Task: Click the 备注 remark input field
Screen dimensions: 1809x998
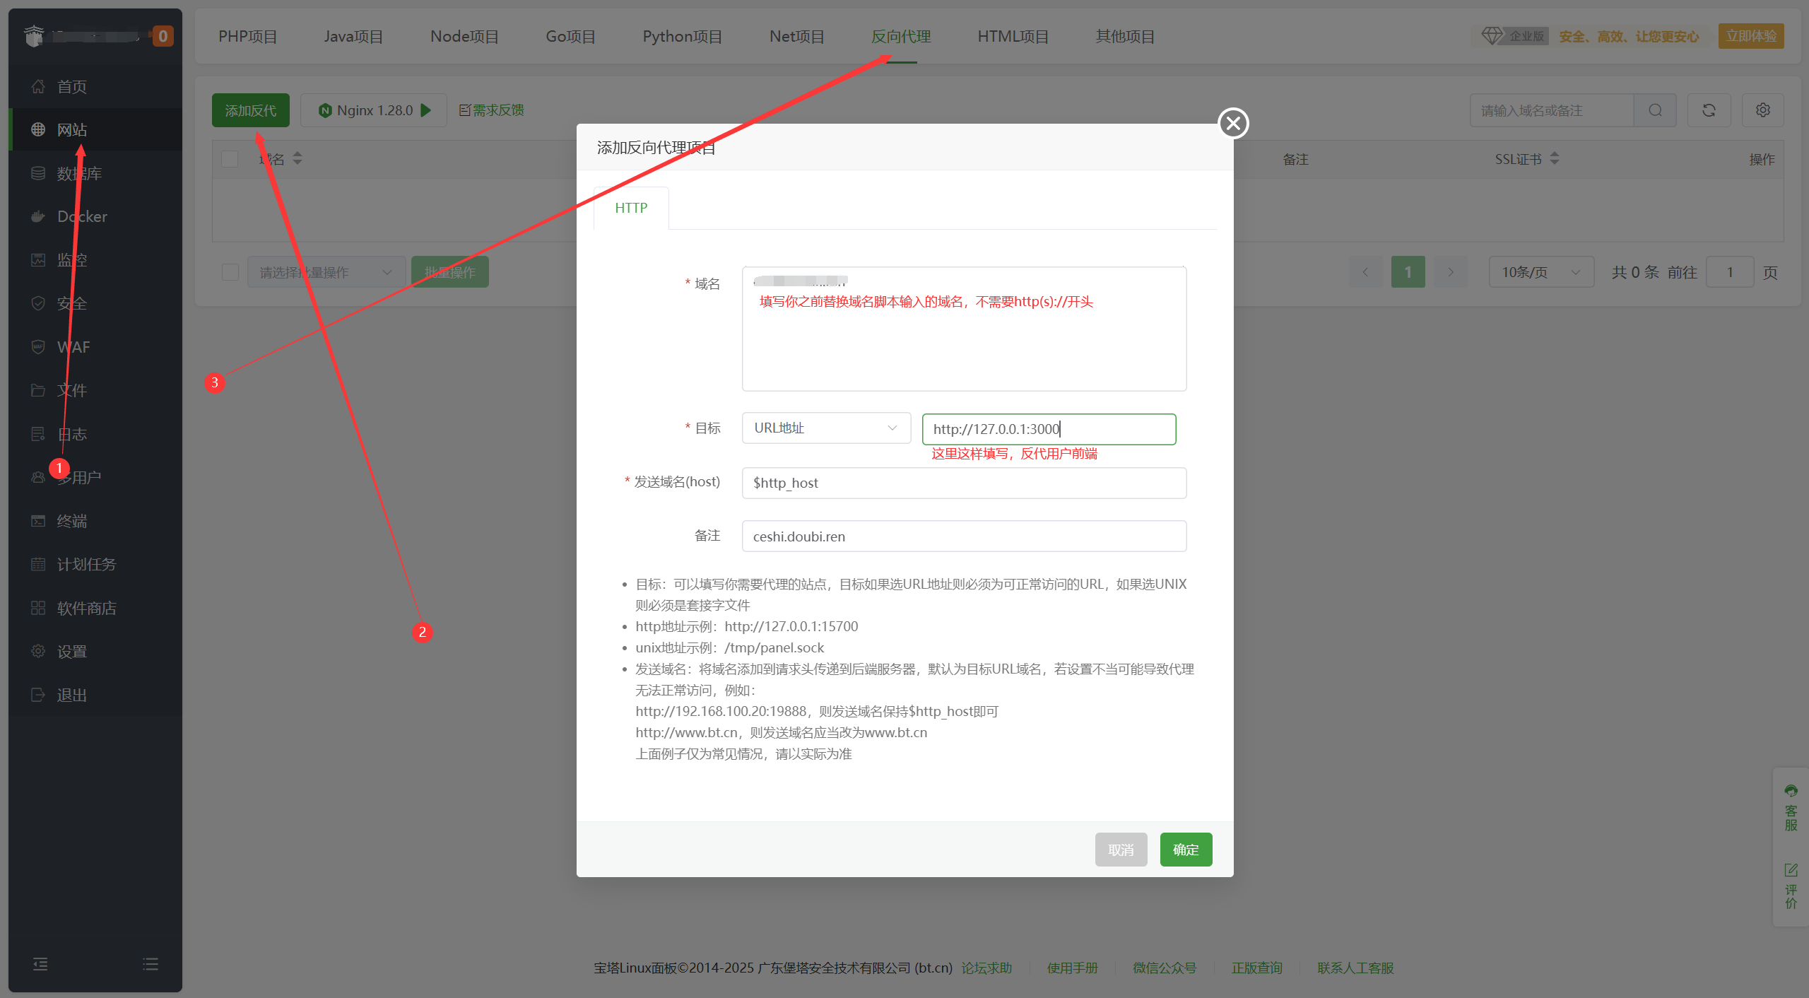Action: click(x=964, y=536)
